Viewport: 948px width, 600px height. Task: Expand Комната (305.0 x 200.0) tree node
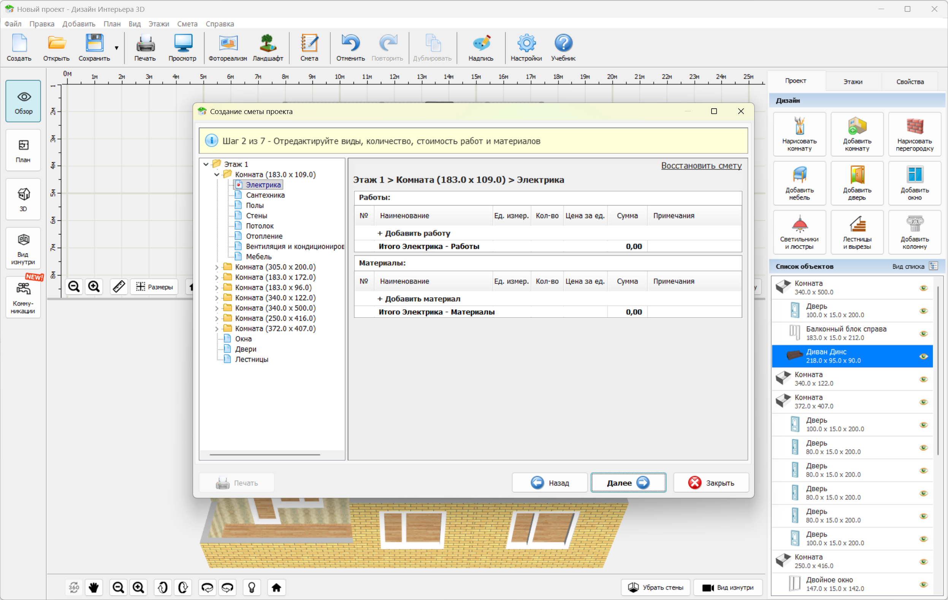pos(217,267)
